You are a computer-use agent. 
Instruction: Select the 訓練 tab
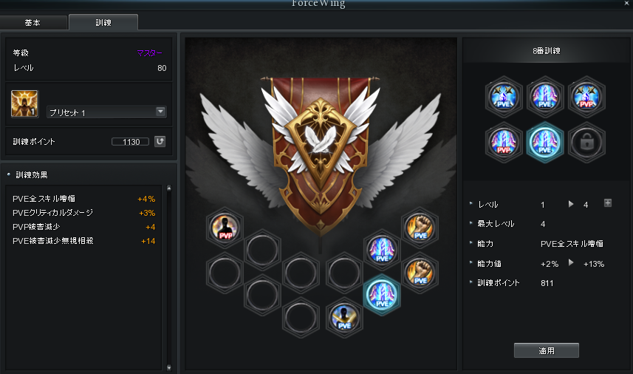click(103, 23)
